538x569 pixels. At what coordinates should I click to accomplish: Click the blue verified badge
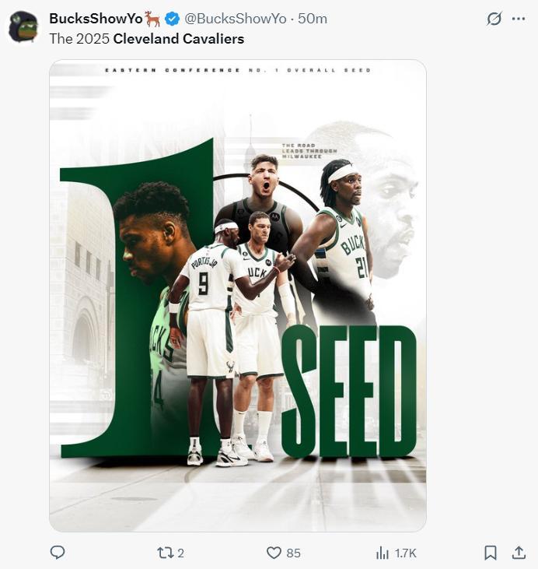(x=172, y=19)
